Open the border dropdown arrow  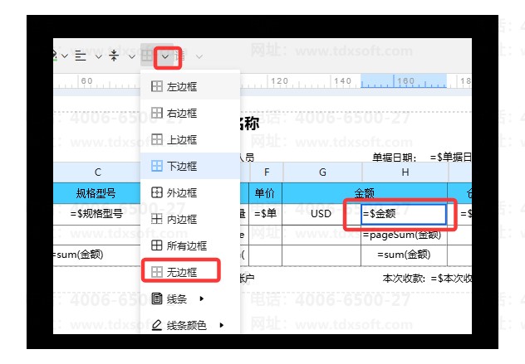166,56
